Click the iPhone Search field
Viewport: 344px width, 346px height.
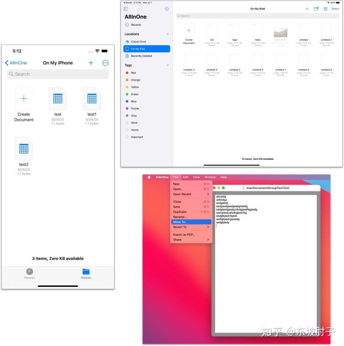(58, 74)
